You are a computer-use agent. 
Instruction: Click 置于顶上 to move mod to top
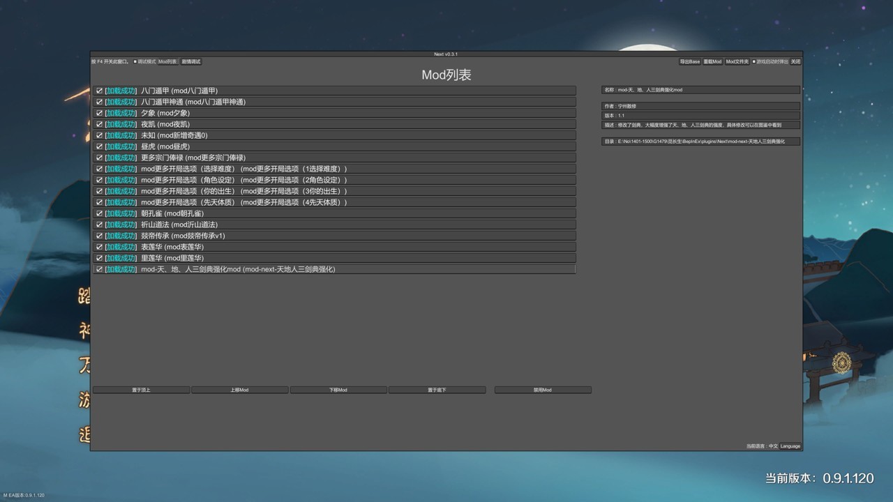click(141, 390)
